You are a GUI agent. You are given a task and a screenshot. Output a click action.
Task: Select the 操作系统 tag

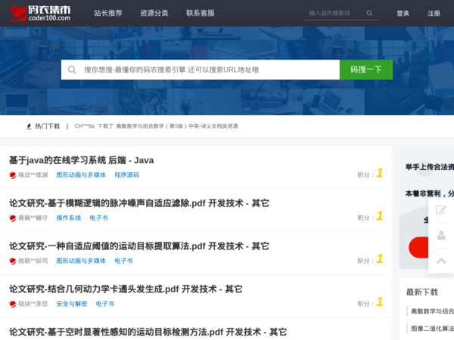69,218
